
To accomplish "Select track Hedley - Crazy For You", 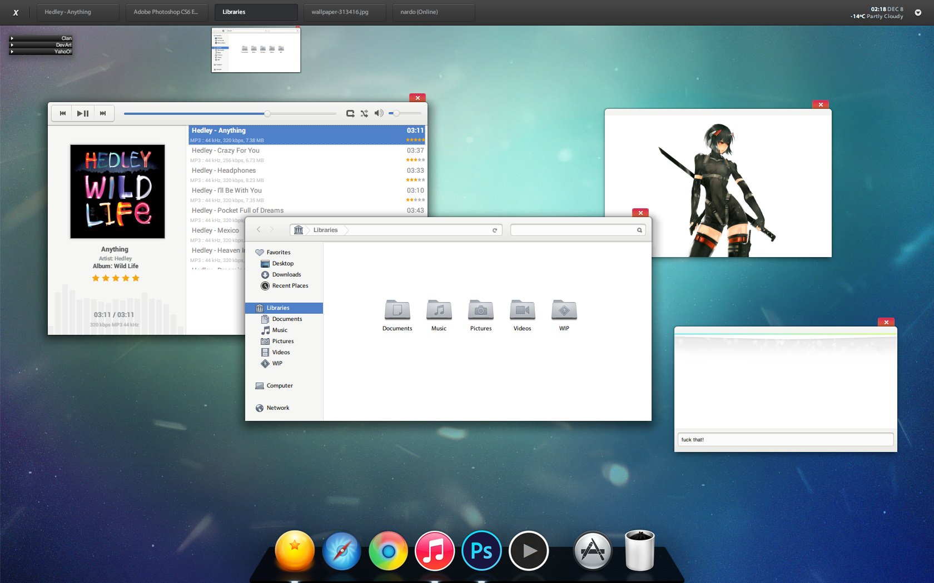I will click(x=307, y=155).
